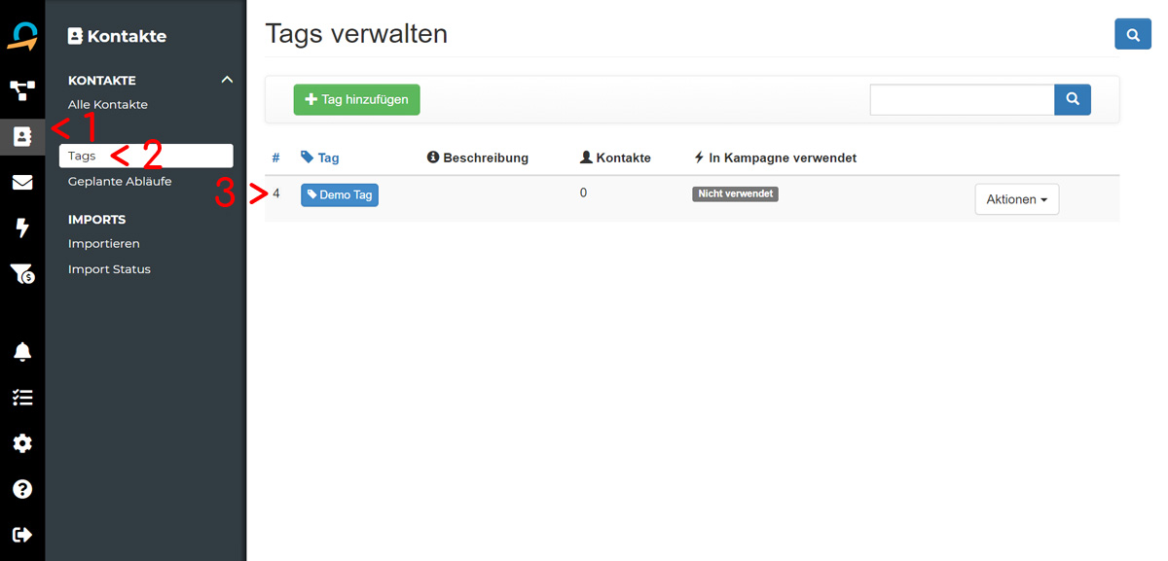Click the Quentn logo icon
The height and width of the screenshot is (561, 1168).
tap(22, 35)
